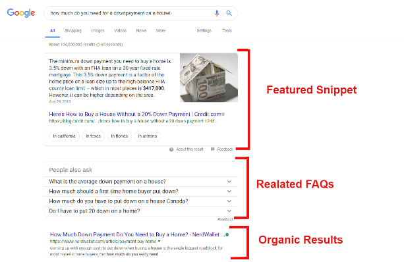The image size is (404, 262).
Task: Open the NerdWallet down payment result link
Action: point(137,234)
